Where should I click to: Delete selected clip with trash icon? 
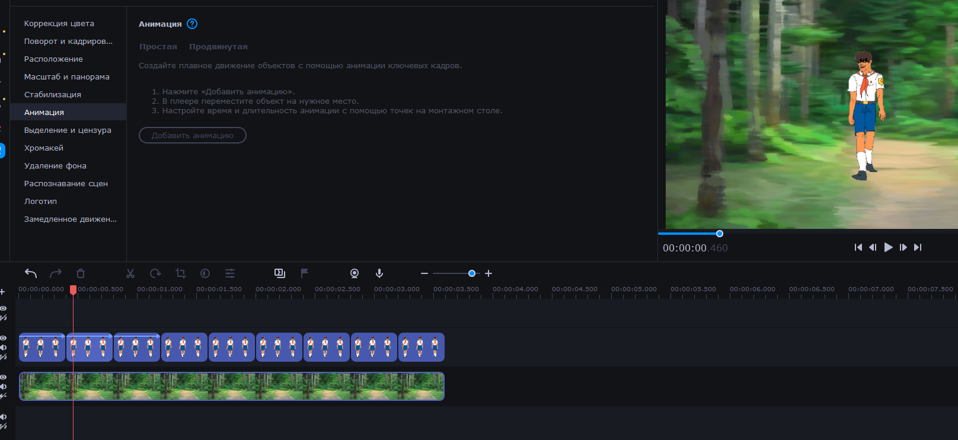[x=81, y=273]
